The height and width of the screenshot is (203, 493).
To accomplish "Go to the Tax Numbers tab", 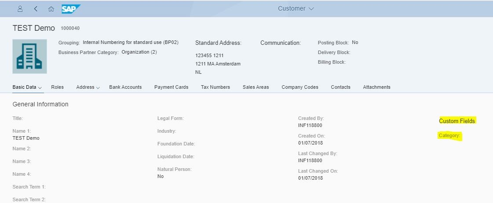I will (215, 87).
